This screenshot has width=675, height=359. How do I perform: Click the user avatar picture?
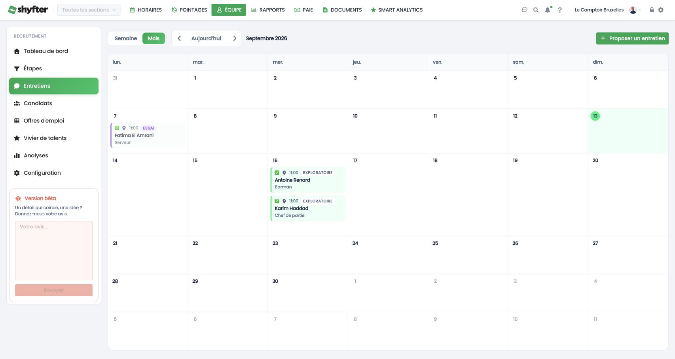pyautogui.click(x=633, y=10)
